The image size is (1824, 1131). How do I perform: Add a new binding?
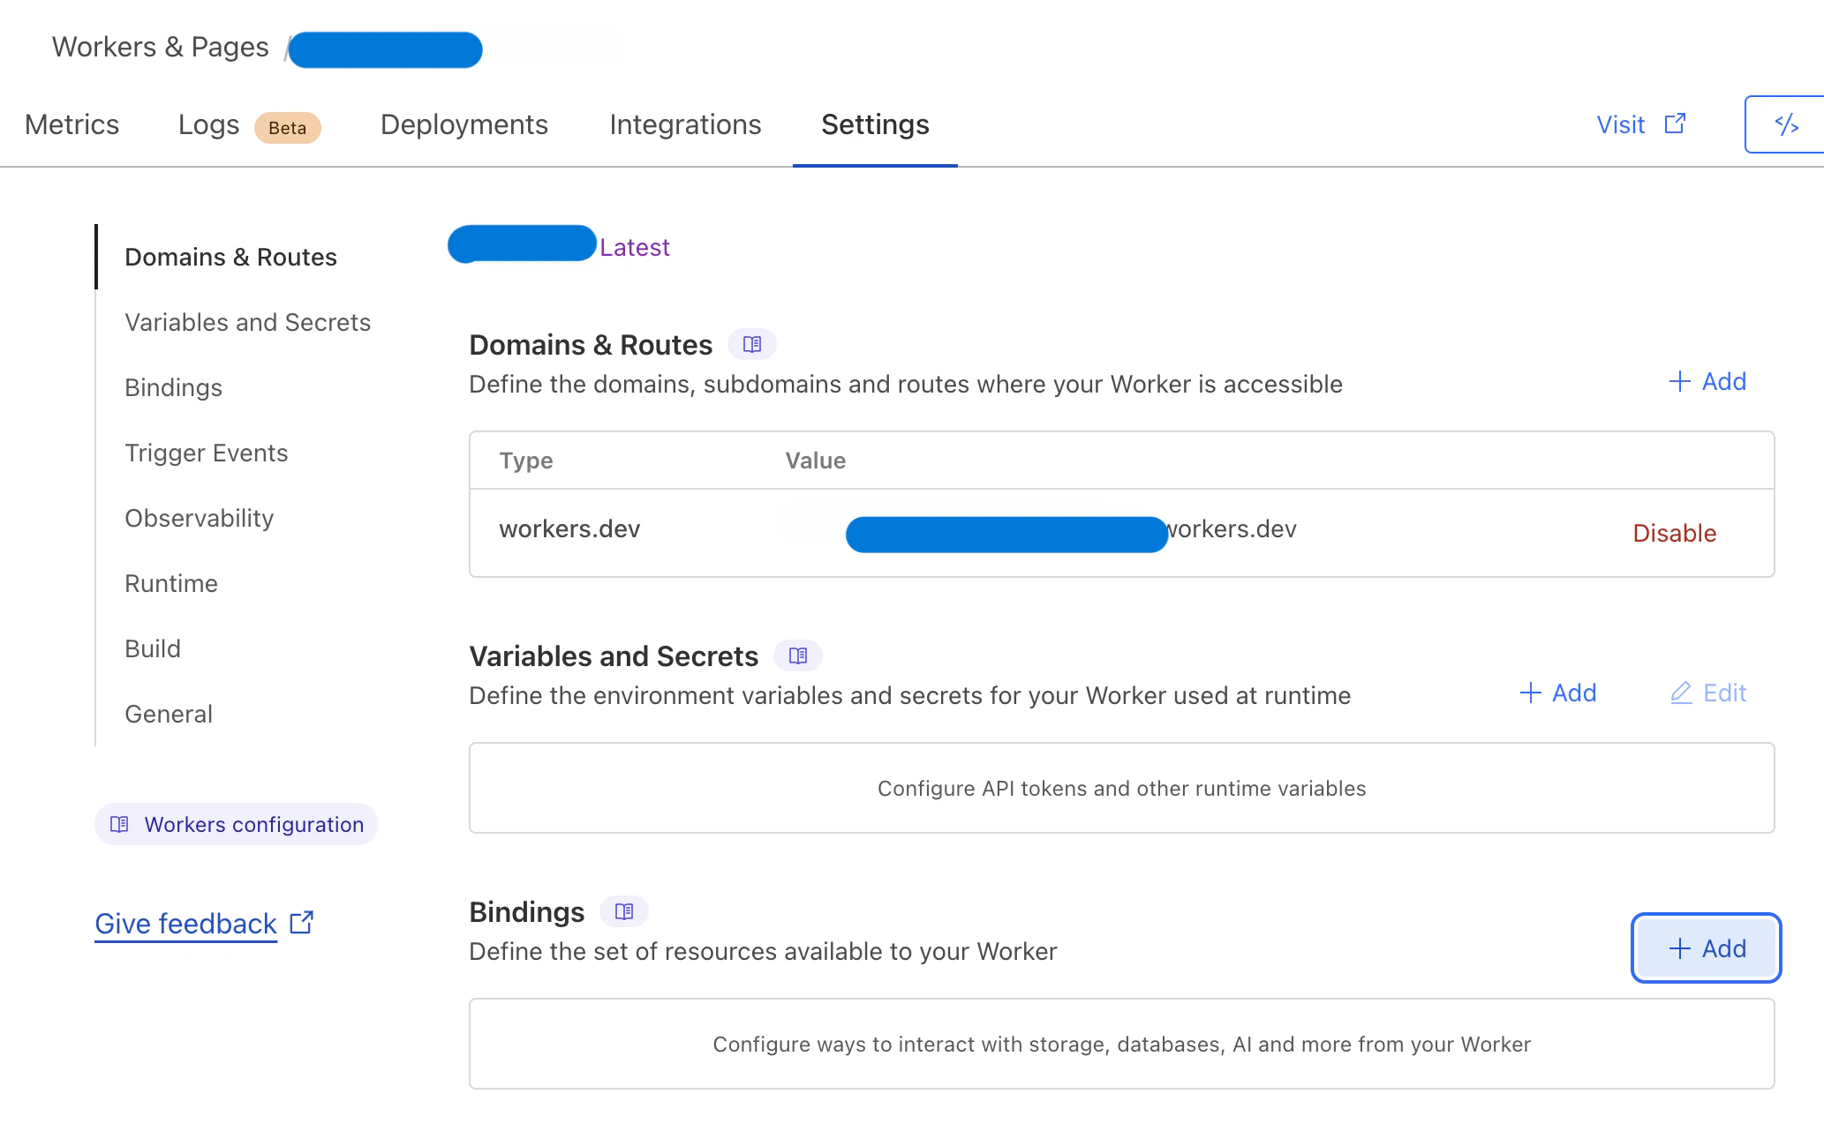coord(1707,948)
